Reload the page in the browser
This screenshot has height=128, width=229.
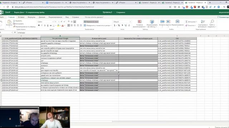pos(8,7)
